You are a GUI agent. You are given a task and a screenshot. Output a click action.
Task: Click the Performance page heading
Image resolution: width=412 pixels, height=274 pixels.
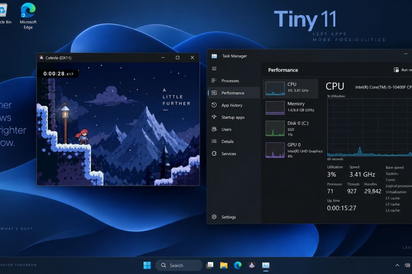pos(283,70)
